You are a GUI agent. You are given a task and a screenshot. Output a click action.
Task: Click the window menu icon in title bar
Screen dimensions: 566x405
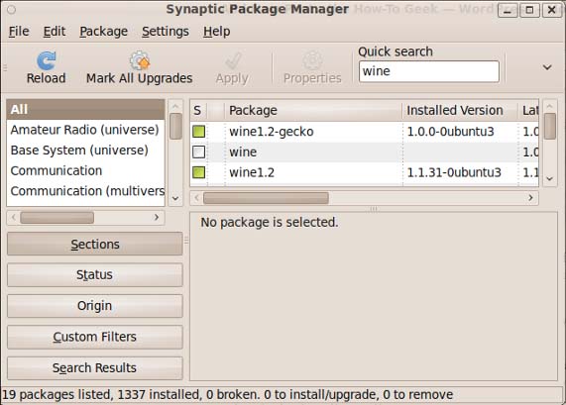(11, 9)
